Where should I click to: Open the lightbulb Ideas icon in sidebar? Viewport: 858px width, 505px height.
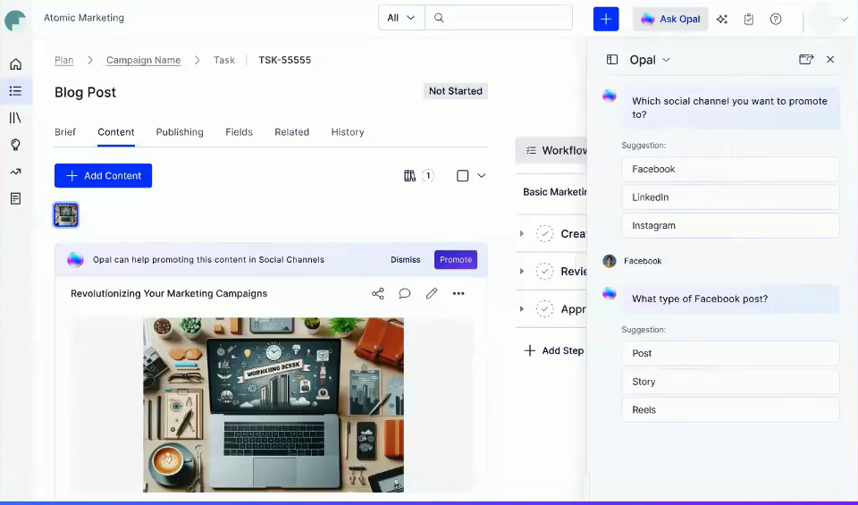[x=16, y=145]
